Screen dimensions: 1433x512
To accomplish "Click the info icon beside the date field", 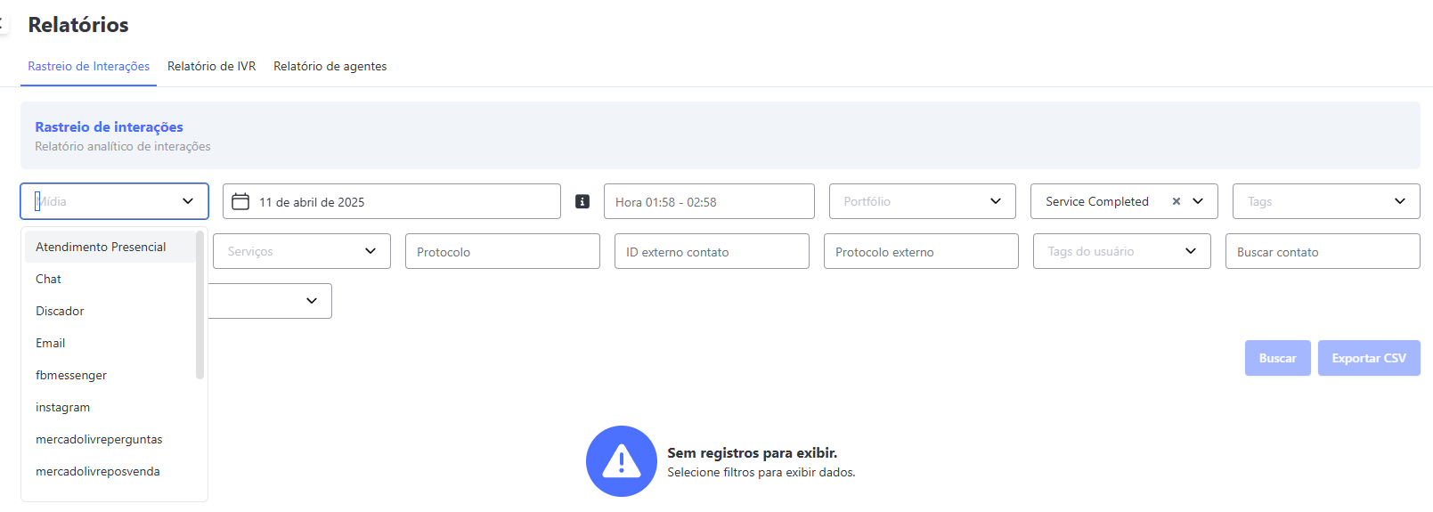I will tap(582, 202).
